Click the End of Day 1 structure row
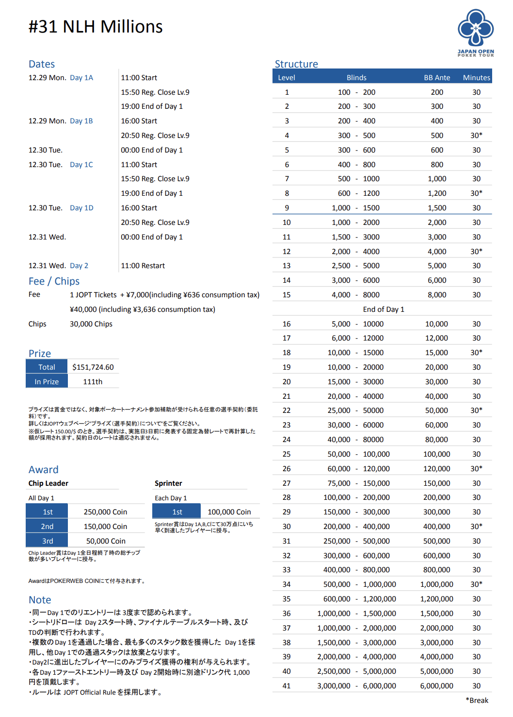513x717 pixels. coord(383,309)
